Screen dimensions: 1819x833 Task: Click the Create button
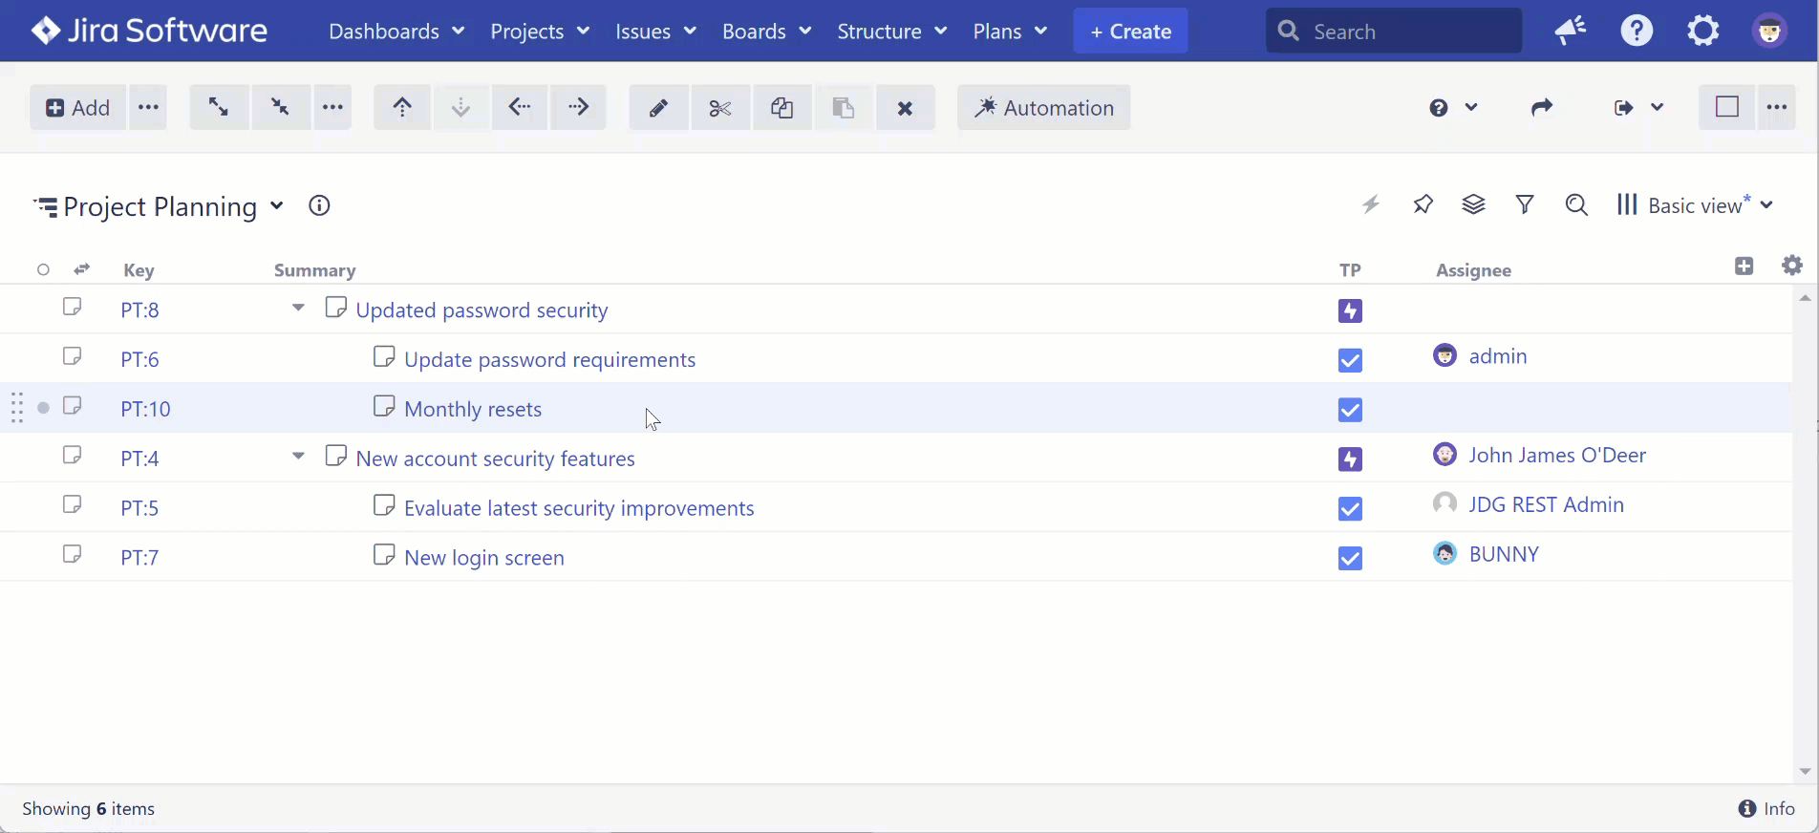click(1130, 32)
